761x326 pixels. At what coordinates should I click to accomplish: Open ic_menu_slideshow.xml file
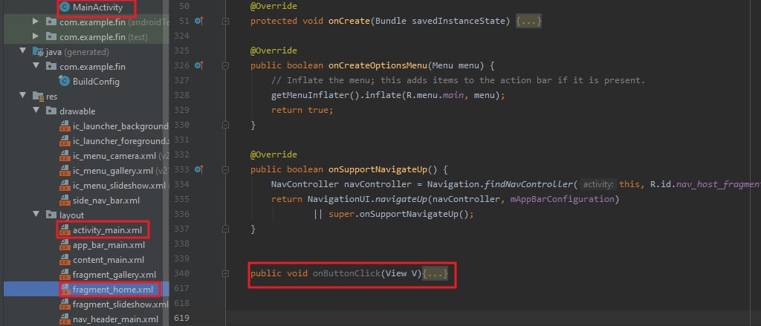[119, 186]
